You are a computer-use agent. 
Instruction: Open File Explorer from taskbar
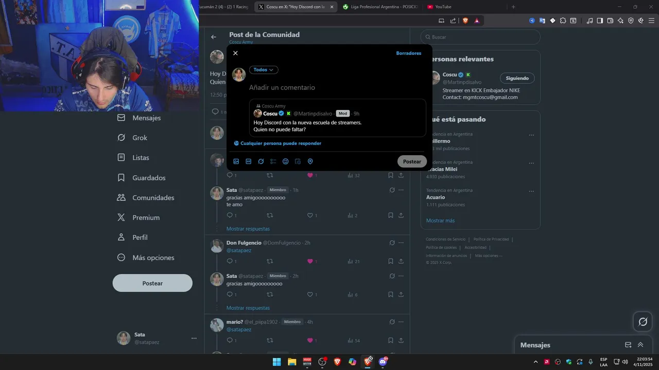click(292, 362)
